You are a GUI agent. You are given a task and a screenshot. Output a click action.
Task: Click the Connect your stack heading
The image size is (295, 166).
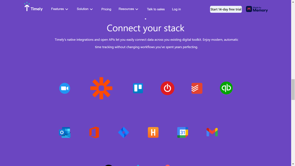(x=146, y=28)
